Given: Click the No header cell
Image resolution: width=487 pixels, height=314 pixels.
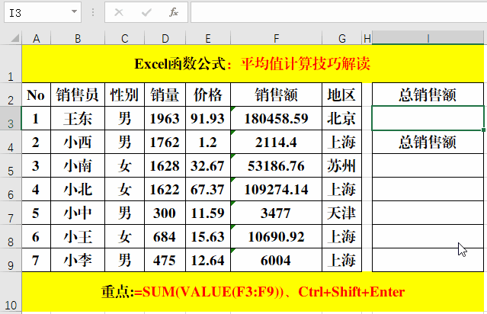Looking at the screenshot, I should pyautogui.click(x=36, y=95).
